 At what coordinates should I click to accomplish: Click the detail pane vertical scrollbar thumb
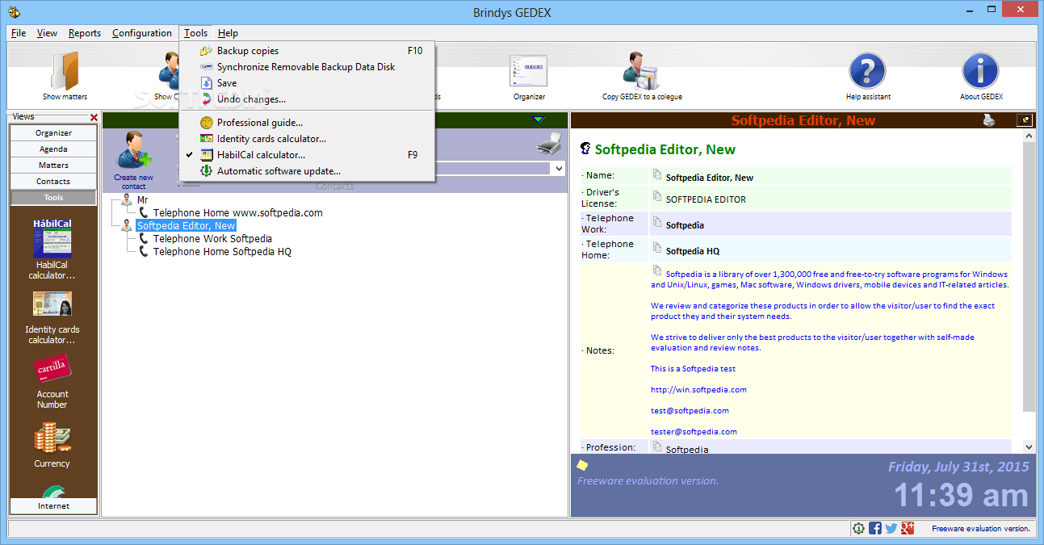(x=1029, y=277)
